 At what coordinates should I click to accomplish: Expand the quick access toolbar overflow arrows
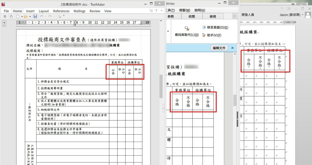64,16
